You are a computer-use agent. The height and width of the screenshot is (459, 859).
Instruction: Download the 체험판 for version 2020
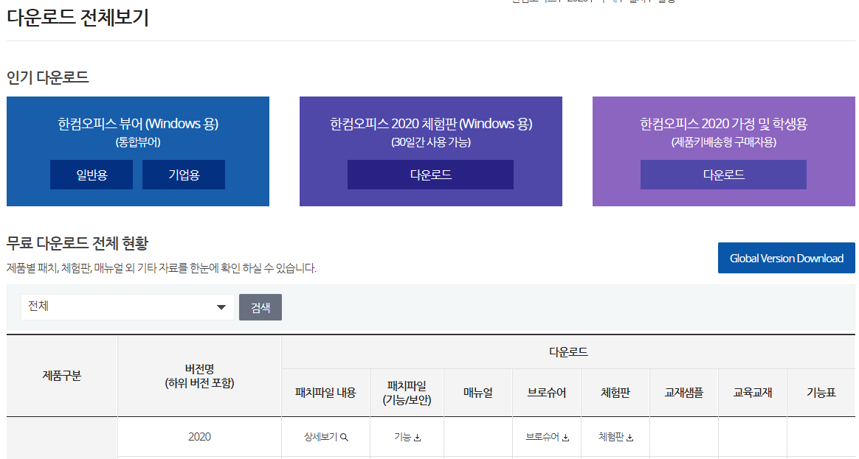click(615, 437)
